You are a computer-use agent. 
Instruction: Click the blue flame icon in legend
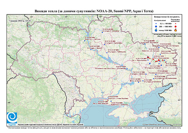156,30
